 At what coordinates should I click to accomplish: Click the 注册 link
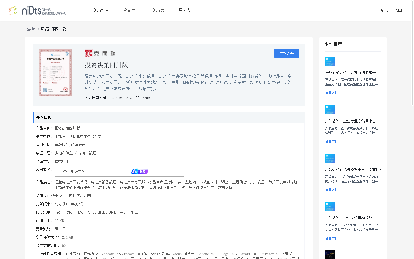point(400,10)
